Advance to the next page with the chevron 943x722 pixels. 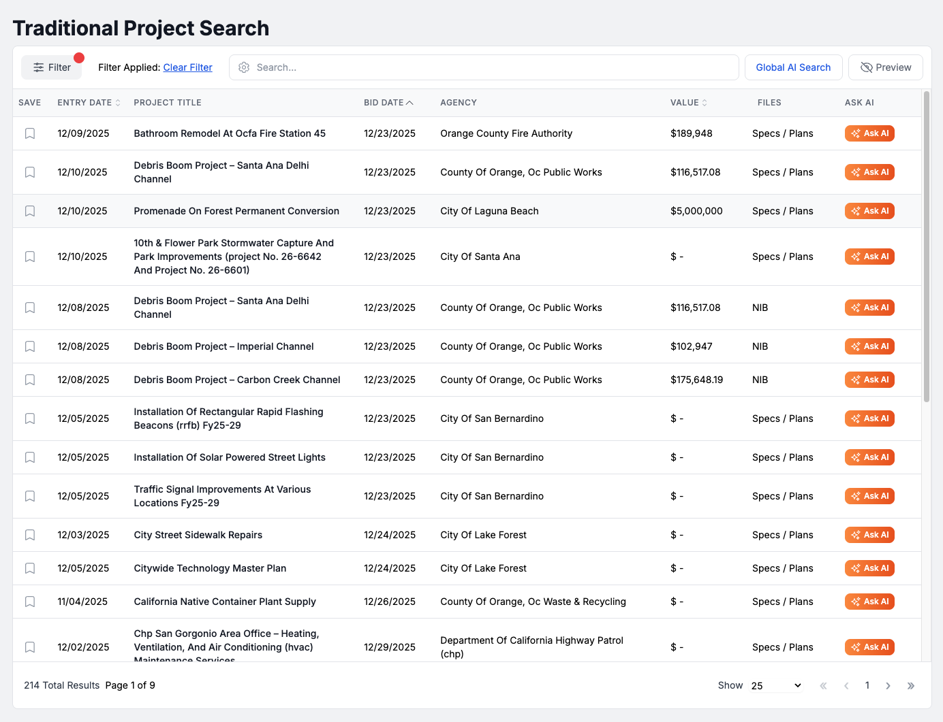(x=888, y=685)
